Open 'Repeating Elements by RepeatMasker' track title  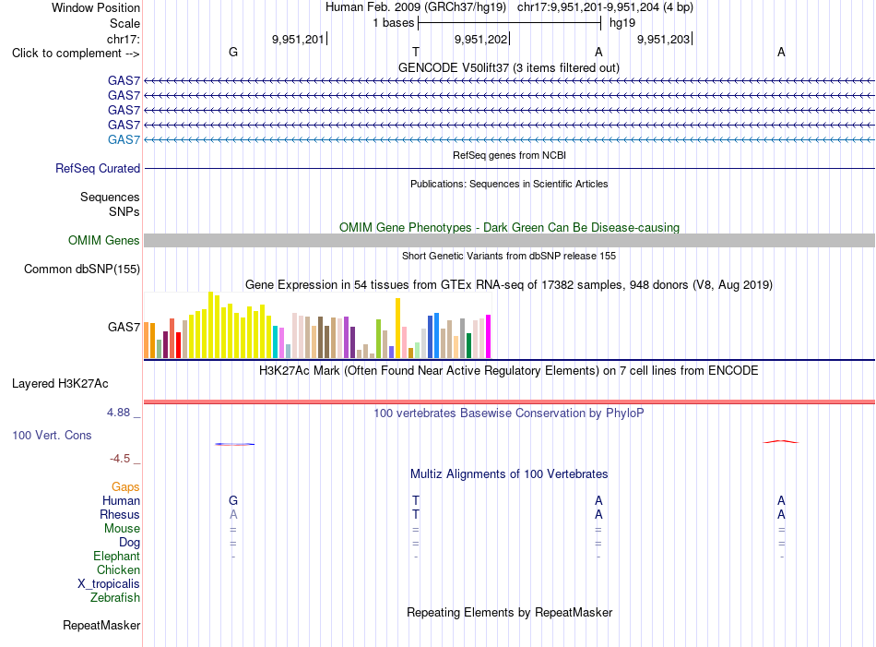click(x=510, y=613)
